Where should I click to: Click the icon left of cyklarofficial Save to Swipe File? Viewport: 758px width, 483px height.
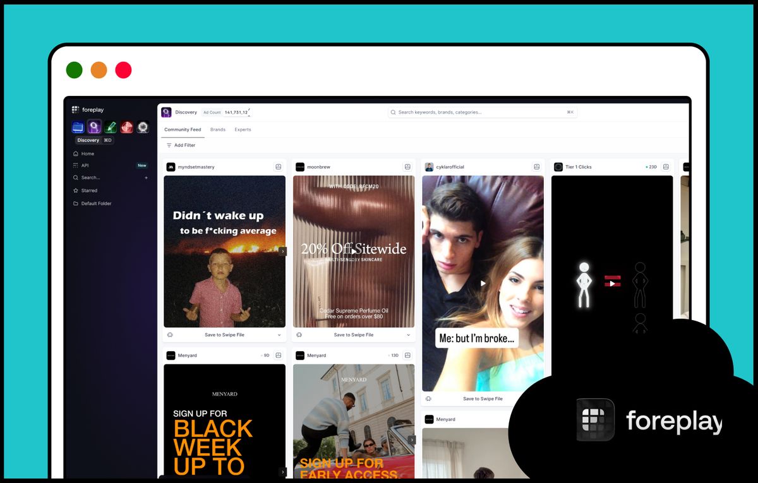coord(428,399)
